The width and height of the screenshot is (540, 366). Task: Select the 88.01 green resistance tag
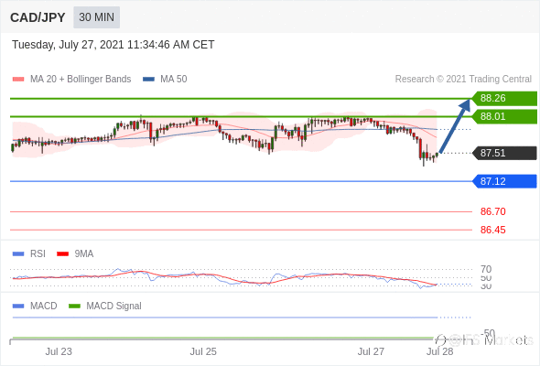(x=504, y=116)
